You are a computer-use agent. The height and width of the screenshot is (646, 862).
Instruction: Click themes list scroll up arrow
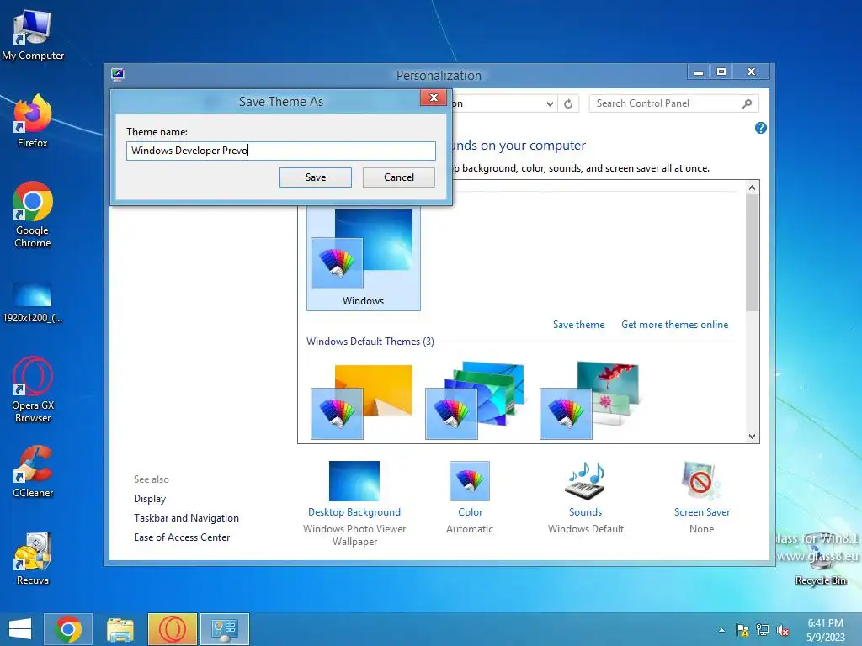(x=752, y=188)
